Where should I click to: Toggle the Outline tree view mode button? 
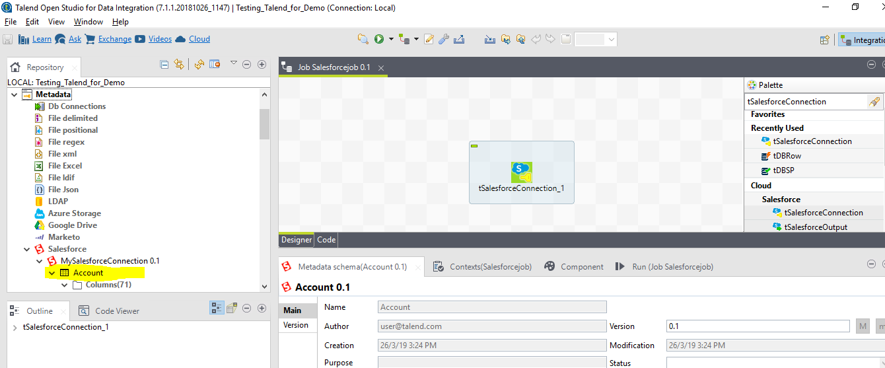tap(217, 308)
